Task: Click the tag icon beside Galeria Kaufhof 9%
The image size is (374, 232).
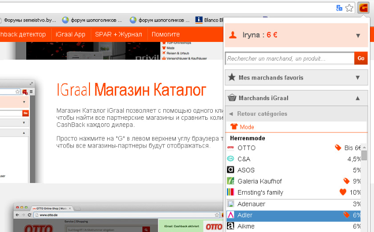Action: pos(346,181)
